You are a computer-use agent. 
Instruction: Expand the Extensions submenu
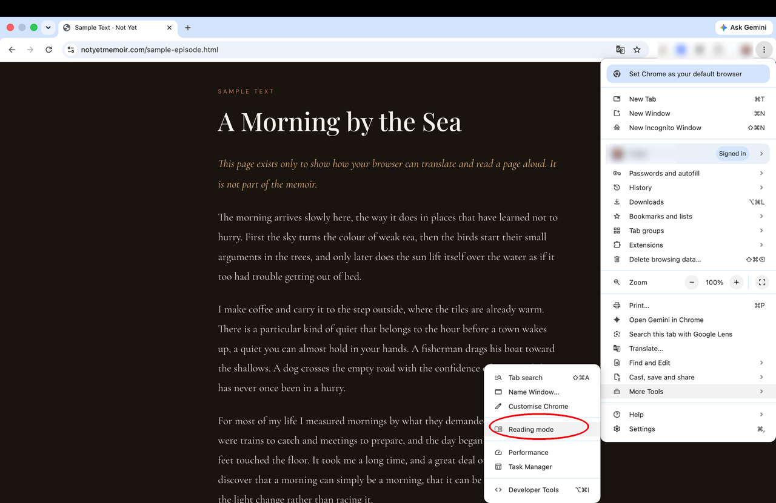688,245
